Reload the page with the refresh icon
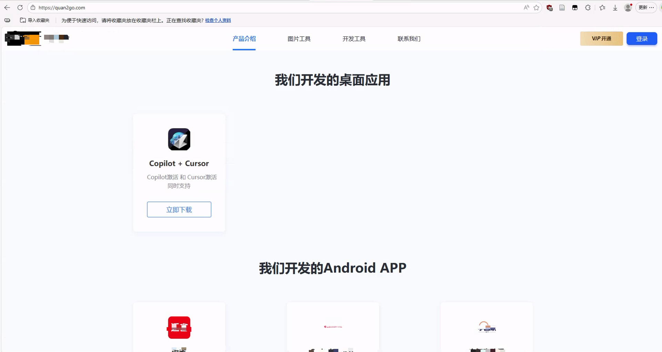 point(20,8)
